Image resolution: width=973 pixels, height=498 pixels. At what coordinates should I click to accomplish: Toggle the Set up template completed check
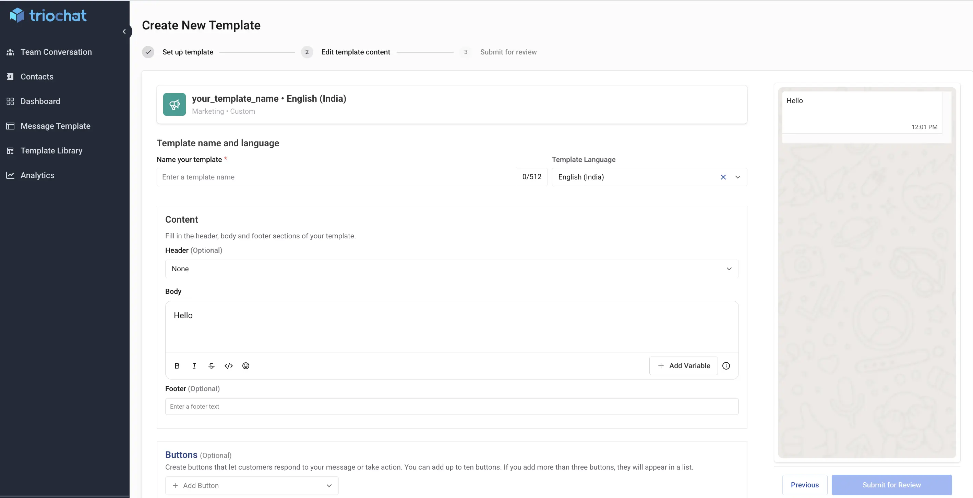pyautogui.click(x=148, y=52)
